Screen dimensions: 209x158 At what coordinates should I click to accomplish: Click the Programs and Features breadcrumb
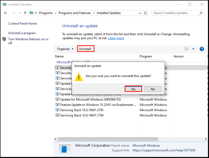point(75,13)
